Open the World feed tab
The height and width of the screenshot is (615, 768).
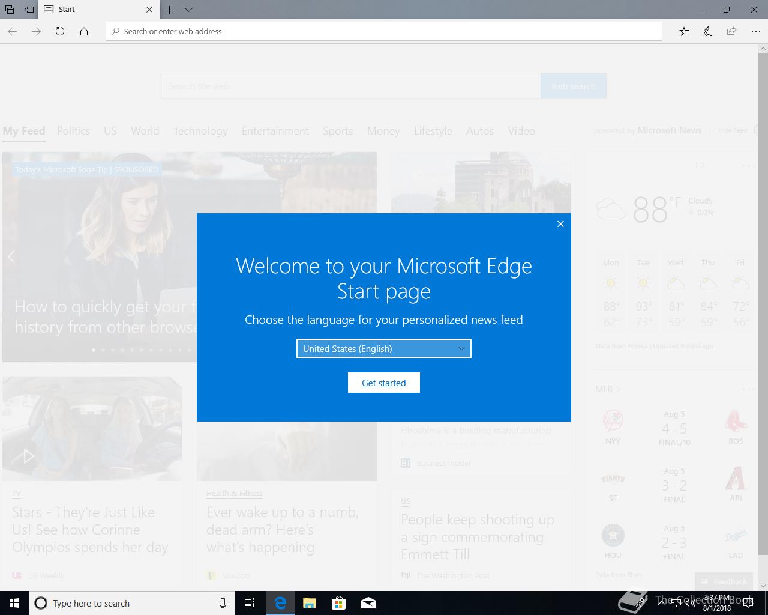tap(145, 130)
